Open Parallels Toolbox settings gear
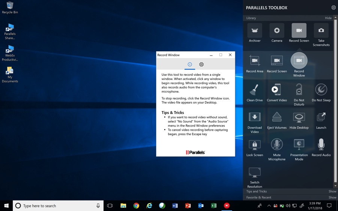Screen dimensions: 338x211 333,8
